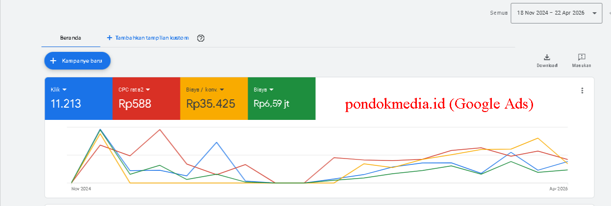This screenshot has width=611, height=206.
Task: Expand the date range dropdown arrow
Action: [x=594, y=13]
